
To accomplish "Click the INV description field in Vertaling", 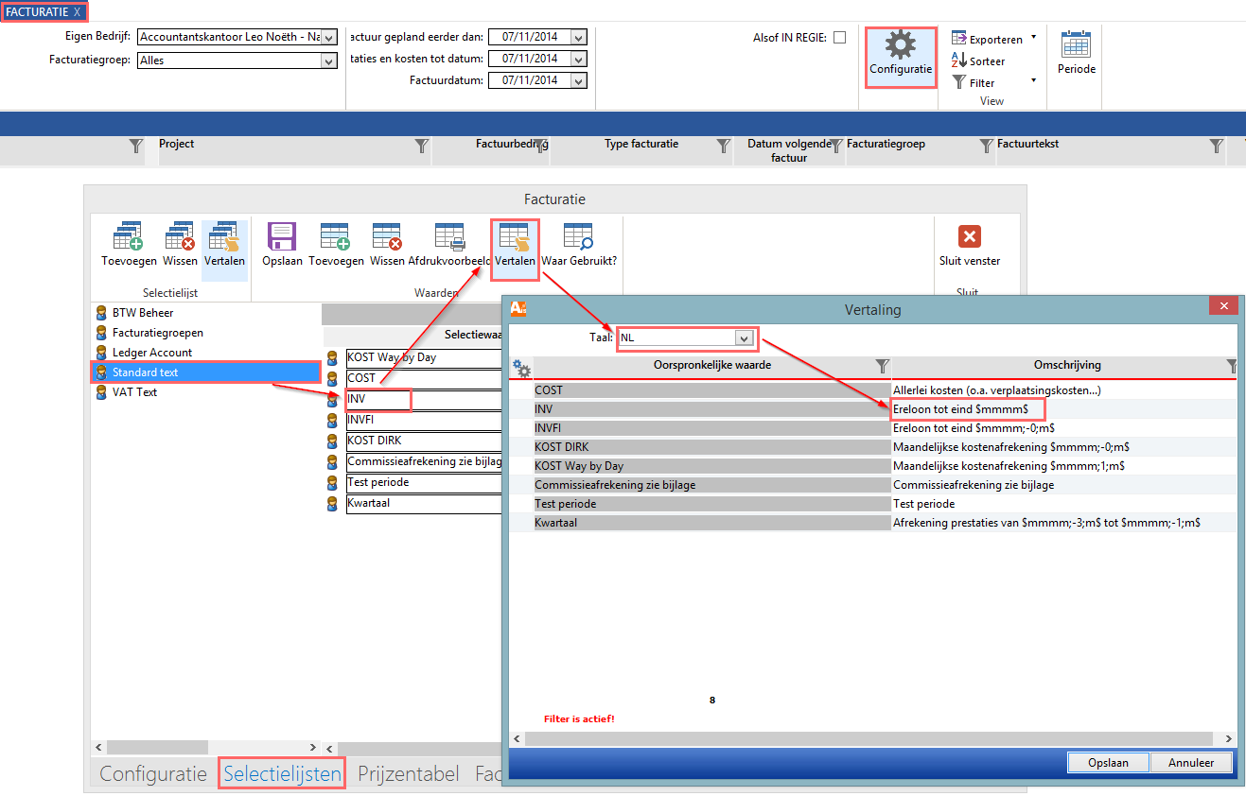I will click(x=967, y=409).
